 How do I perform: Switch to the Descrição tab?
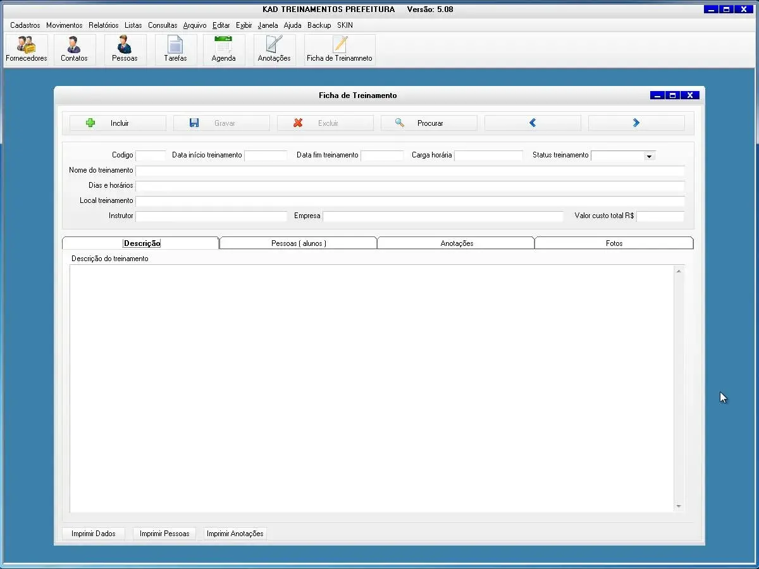pyautogui.click(x=141, y=243)
